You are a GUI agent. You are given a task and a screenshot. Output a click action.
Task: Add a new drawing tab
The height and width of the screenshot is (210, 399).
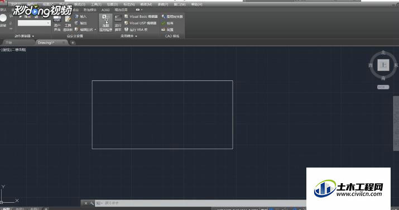click(73, 42)
